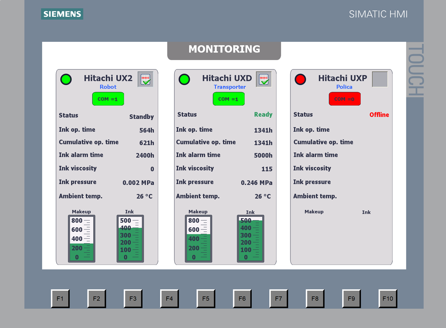Click the Robot link under Hitachi UX2
The height and width of the screenshot is (328, 446).
tap(108, 87)
